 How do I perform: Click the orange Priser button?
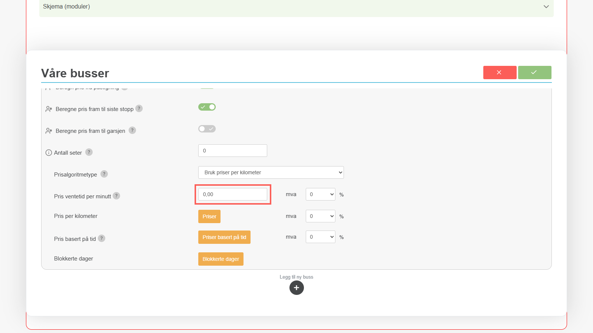[x=209, y=216]
